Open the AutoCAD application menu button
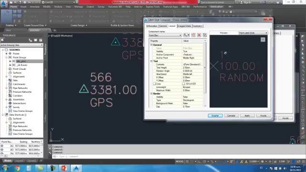 pos(4,4)
